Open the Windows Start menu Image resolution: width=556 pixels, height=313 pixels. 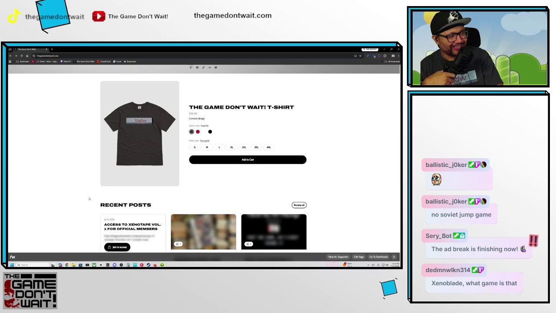pyautogui.click(x=12, y=265)
